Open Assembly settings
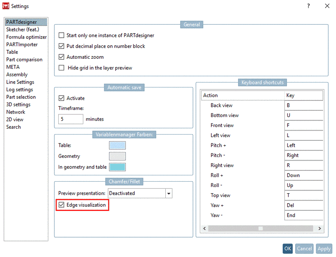 pos(26,74)
